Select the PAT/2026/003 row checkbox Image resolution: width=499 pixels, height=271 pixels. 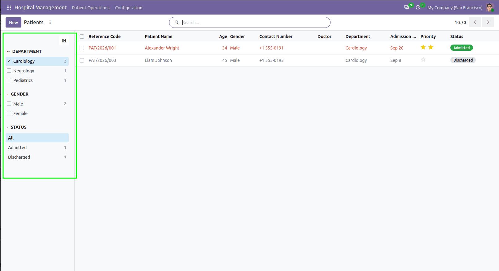pyautogui.click(x=82, y=60)
